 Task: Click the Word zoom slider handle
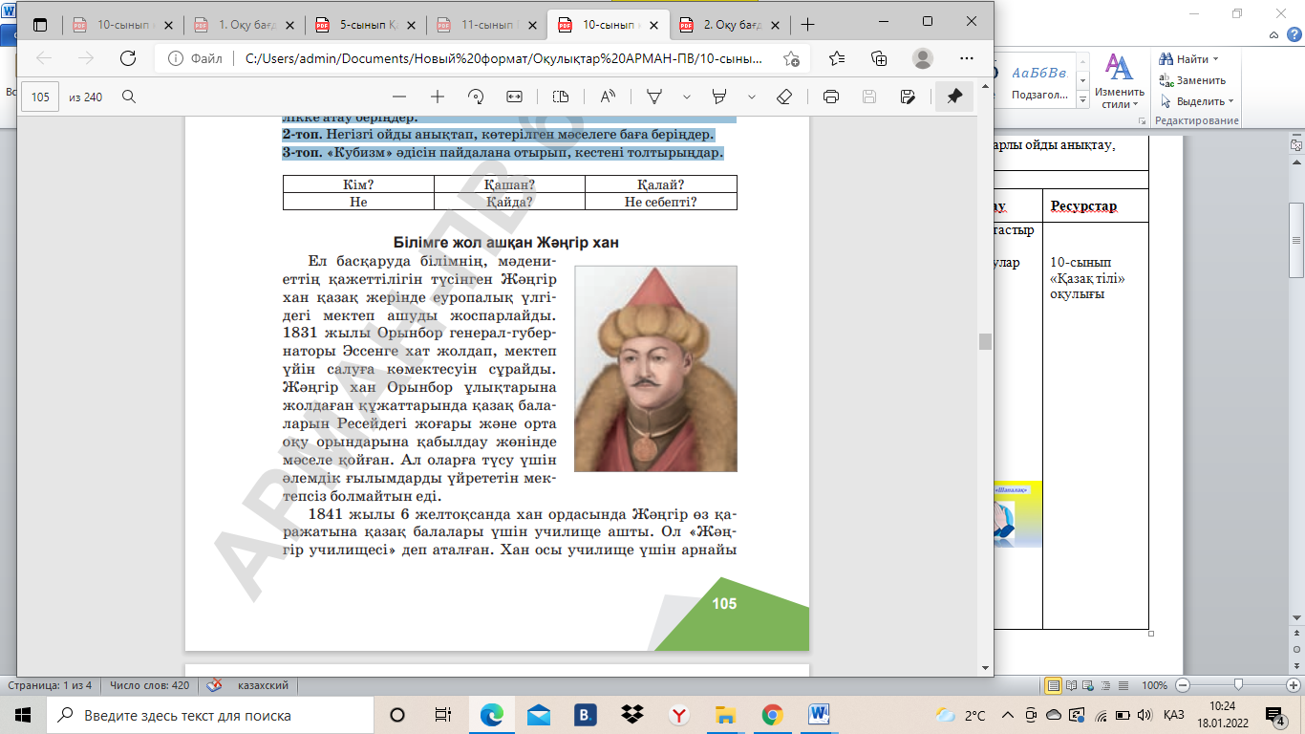(1238, 685)
